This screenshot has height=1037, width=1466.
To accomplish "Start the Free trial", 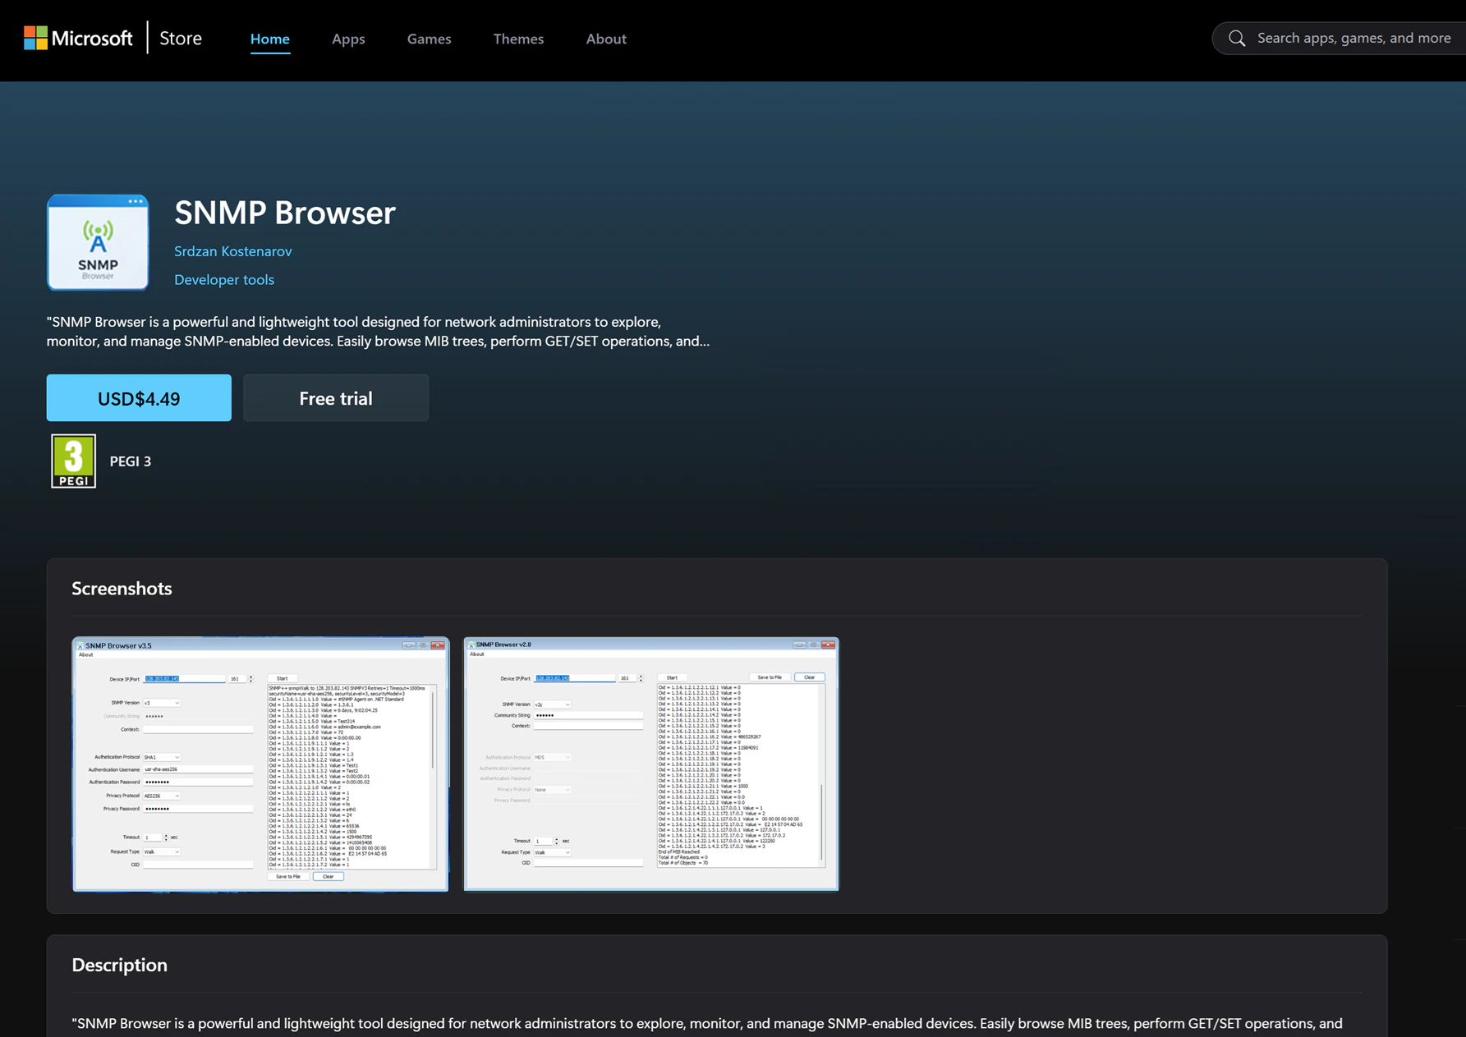I will tap(336, 398).
